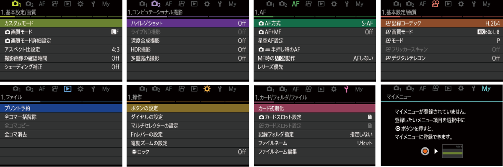This screenshot has width=503, height=167.
Task: Select the highlighted yellow gear tab icon
Action: [x=207, y=89]
